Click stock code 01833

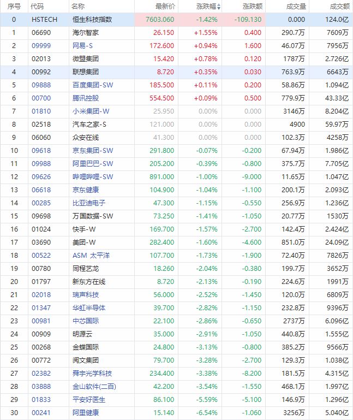[41, 400]
